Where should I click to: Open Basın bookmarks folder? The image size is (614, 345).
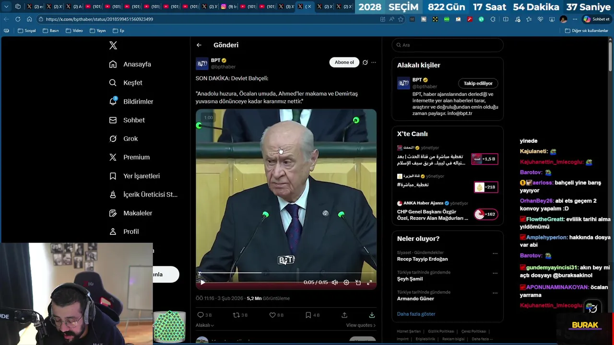50,31
